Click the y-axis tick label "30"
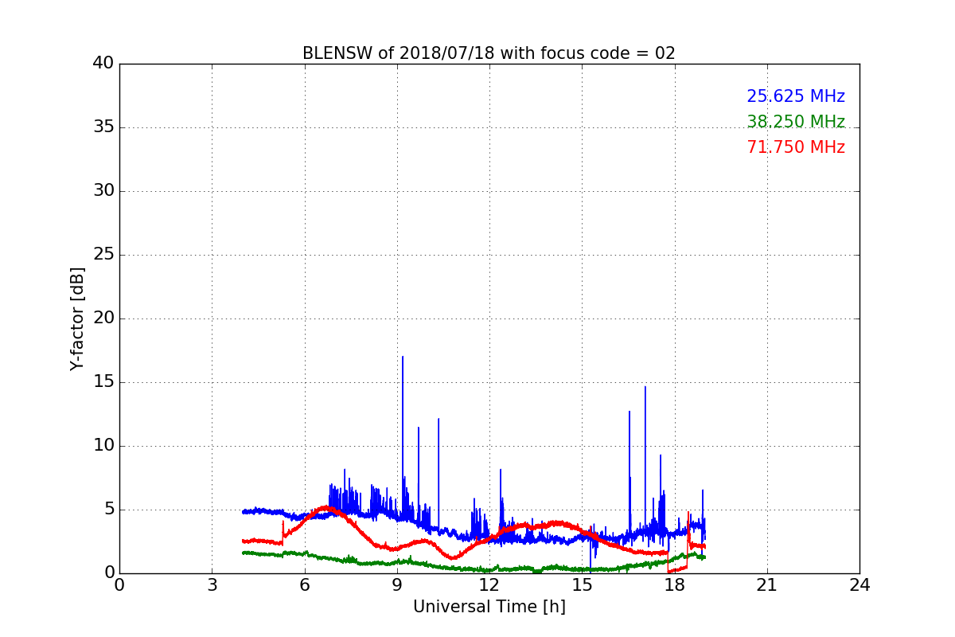 point(103,191)
